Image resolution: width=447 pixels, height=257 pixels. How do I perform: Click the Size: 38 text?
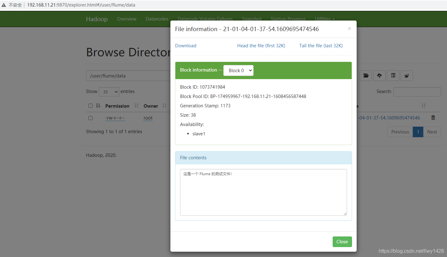(x=188, y=115)
